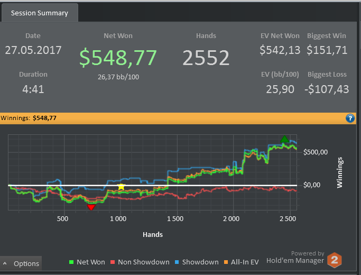Viewport: 361px width, 275px height.
Task: Click the Duration heading label
Action: (33, 74)
